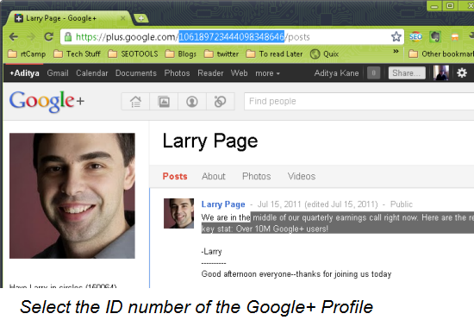The width and height of the screenshot is (474, 320).
Task: Click the browser forward arrow
Action: click(31, 37)
